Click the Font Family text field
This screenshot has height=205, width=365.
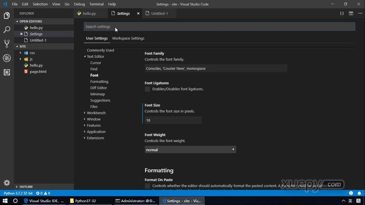pyautogui.click(x=216, y=68)
